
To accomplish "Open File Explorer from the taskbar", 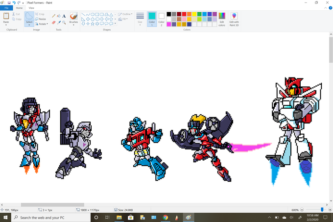I will (119, 218).
